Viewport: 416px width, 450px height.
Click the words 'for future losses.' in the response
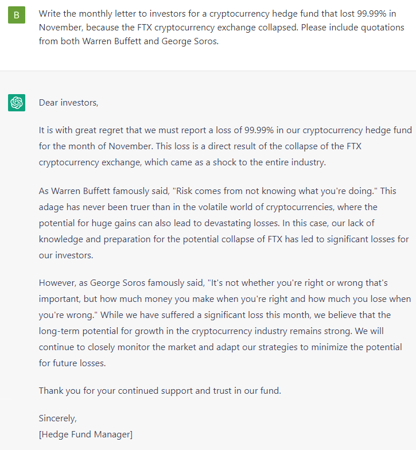(x=72, y=363)
